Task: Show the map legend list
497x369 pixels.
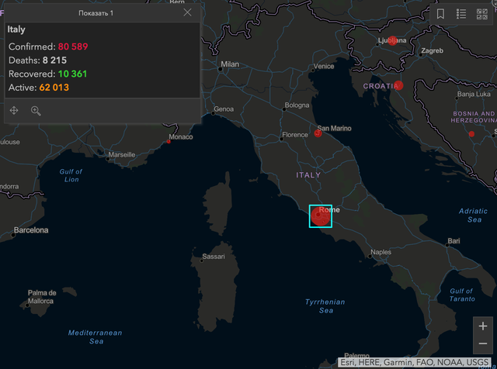Action: click(x=461, y=14)
